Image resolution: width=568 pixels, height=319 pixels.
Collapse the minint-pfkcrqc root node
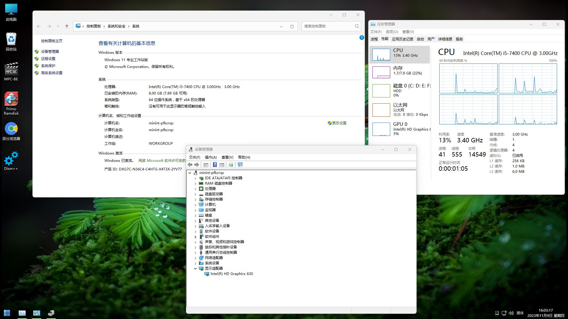pos(190,173)
